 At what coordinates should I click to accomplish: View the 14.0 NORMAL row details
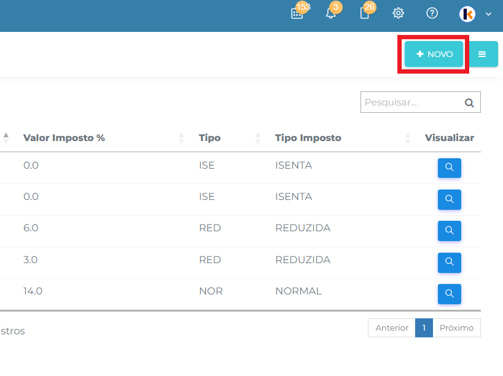click(x=449, y=294)
